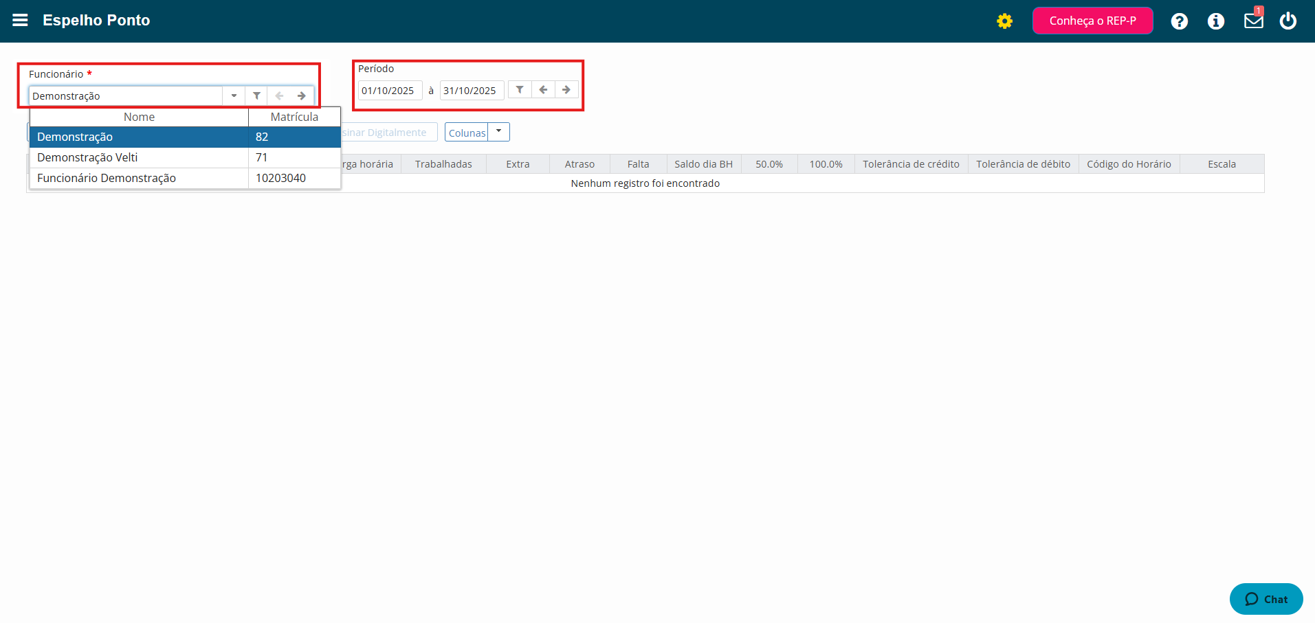The image size is (1315, 623).
Task: Click the 50.0% column header
Action: pos(769,164)
